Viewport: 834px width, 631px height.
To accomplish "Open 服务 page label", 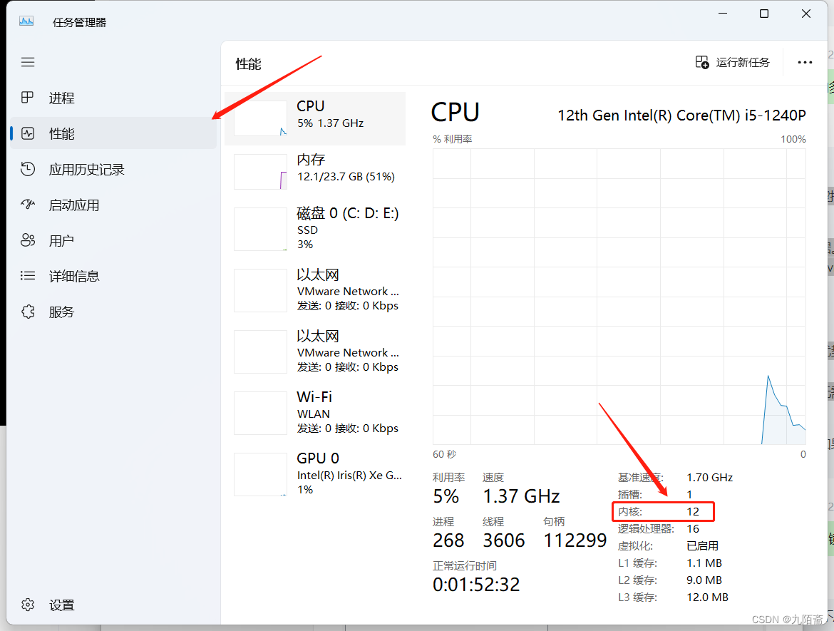I will (x=61, y=312).
